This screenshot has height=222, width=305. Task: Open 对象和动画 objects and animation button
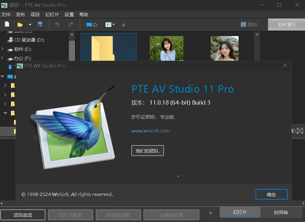point(171,215)
